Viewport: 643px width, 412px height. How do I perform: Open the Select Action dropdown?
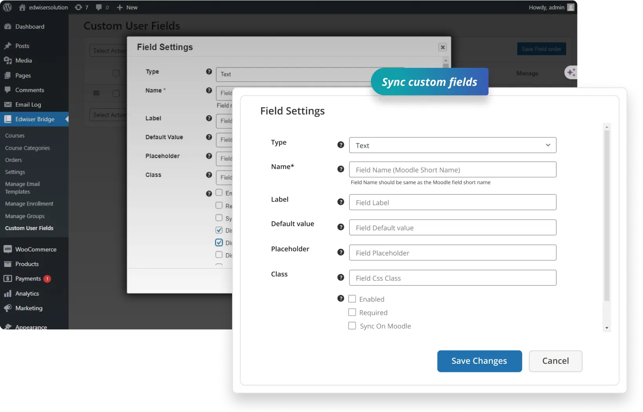(x=109, y=51)
